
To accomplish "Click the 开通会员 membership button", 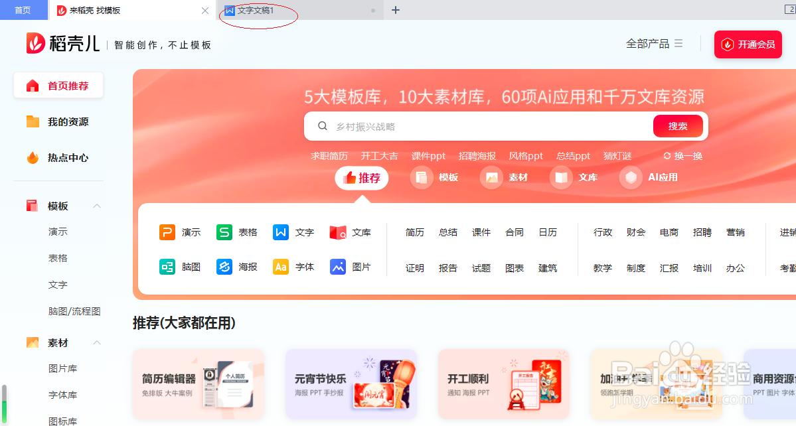I will pos(748,44).
